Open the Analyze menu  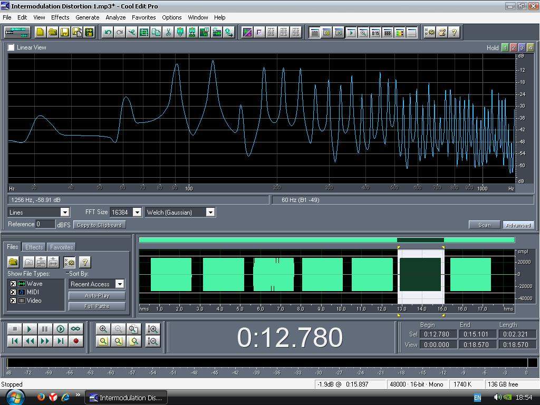(115, 17)
